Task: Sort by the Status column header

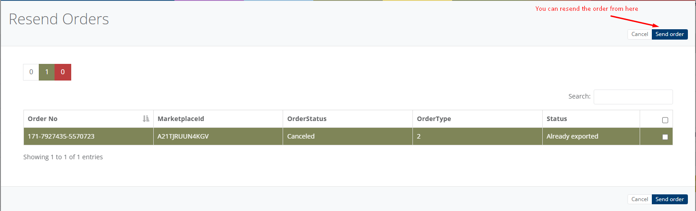Action: 557,119
